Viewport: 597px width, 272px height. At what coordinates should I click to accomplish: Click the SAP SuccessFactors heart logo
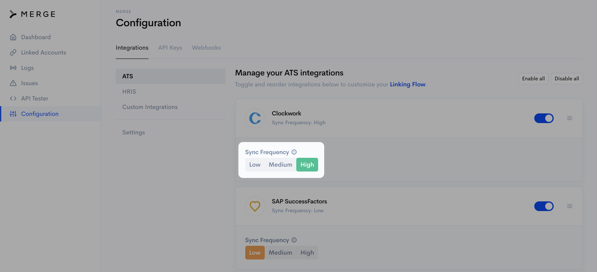pos(255,206)
